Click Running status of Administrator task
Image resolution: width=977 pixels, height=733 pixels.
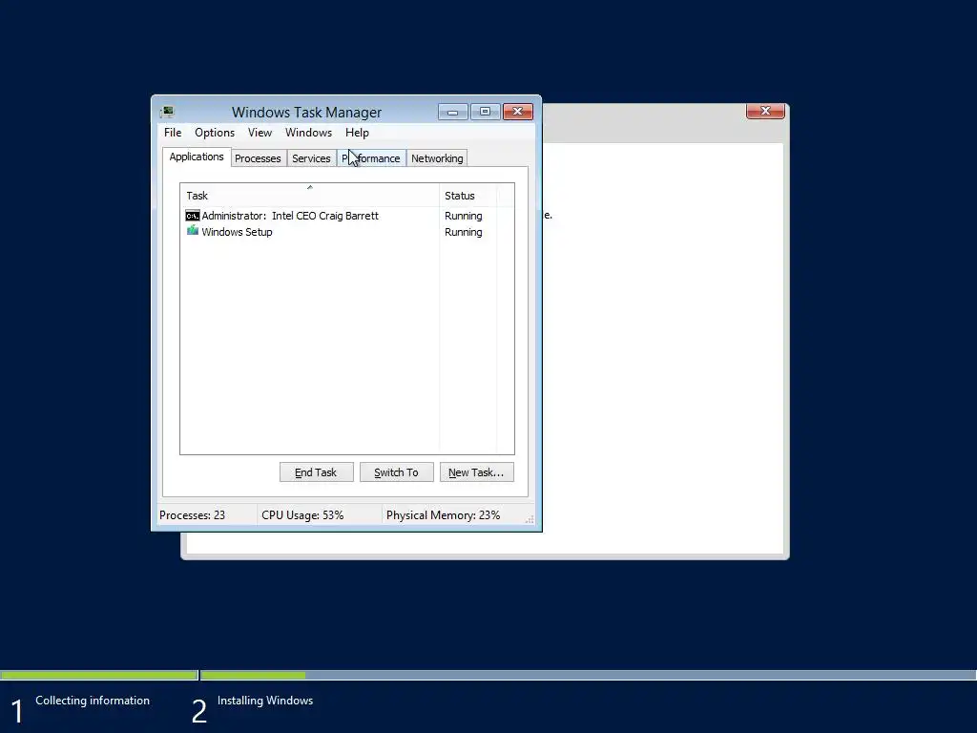(463, 216)
